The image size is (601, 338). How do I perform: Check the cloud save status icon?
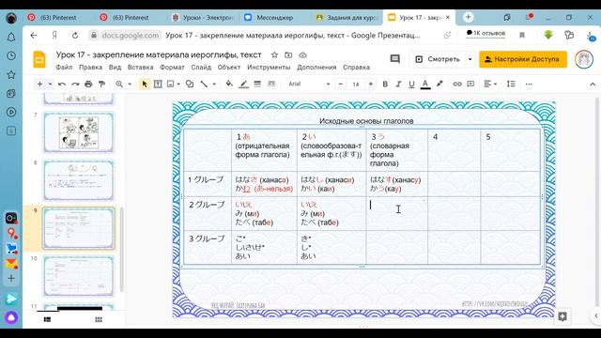[302, 55]
